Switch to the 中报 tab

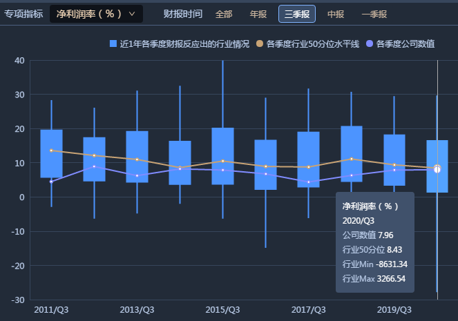tap(336, 14)
